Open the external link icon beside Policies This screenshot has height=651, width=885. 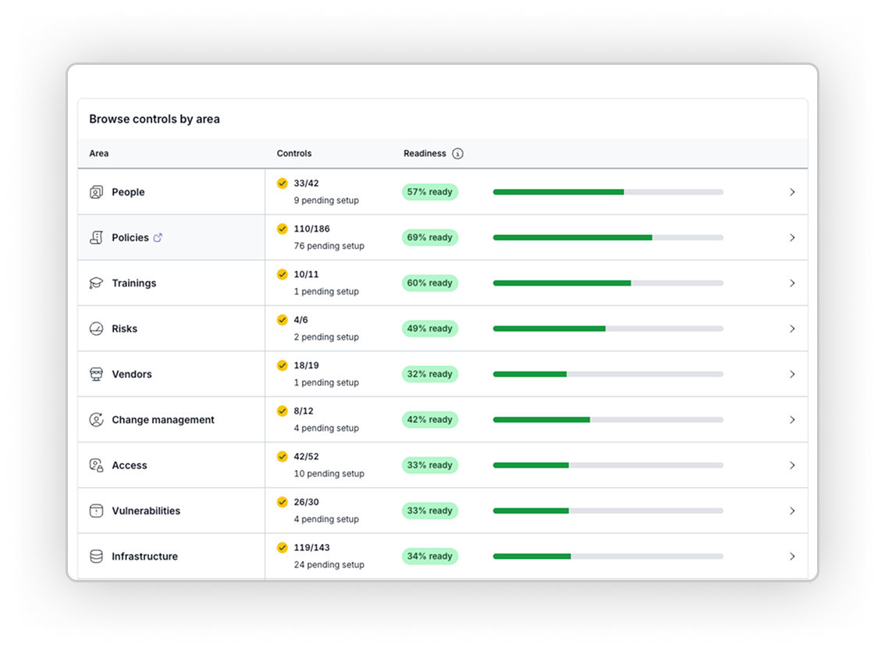[158, 237]
